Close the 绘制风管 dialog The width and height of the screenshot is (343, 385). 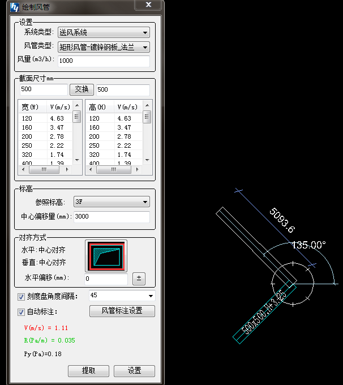tap(148, 5)
